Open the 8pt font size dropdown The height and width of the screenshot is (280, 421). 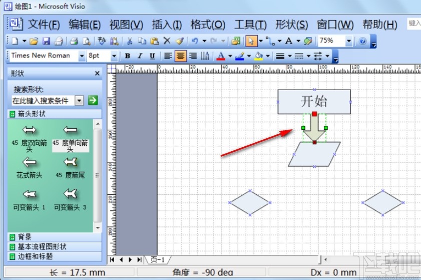point(114,56)
